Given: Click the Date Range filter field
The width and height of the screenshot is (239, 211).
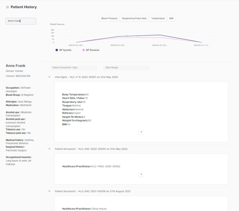Looking at the screenshot, I should point(126,67).
